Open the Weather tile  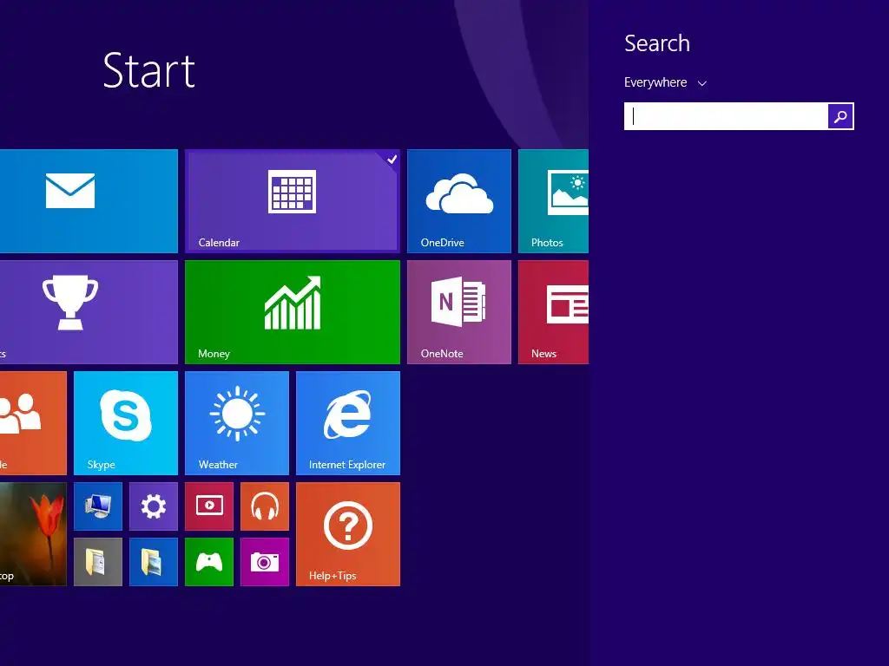coord(237,423)
